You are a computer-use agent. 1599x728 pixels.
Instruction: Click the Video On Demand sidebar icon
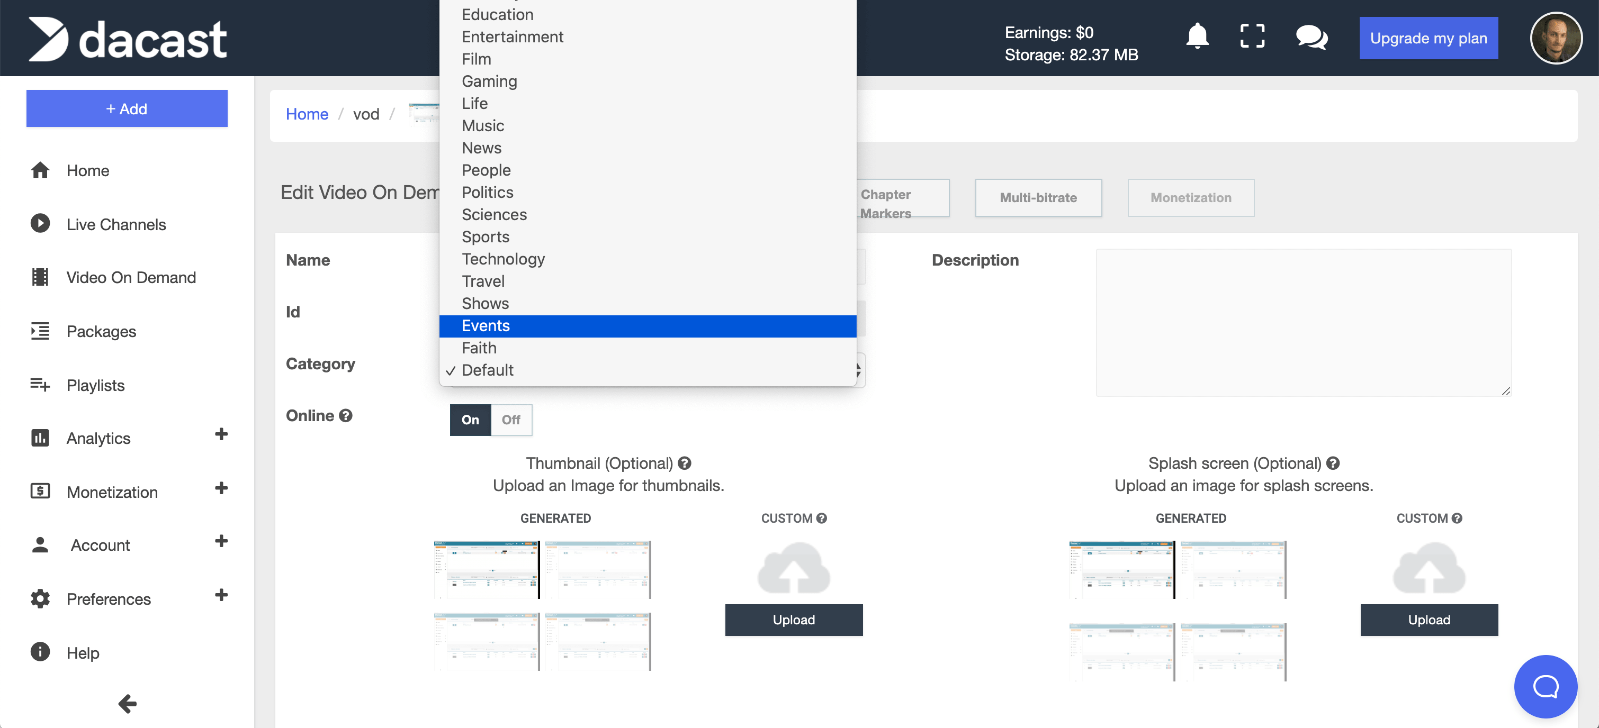(39, 276)
